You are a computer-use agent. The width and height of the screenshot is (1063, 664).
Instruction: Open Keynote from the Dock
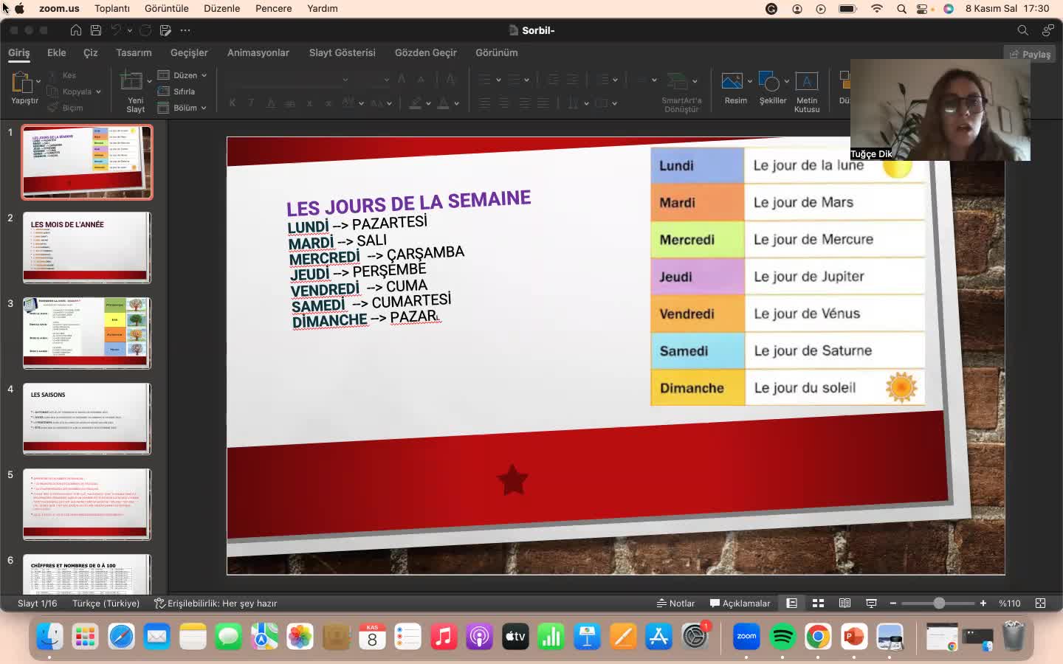click(x=588, y=636)
